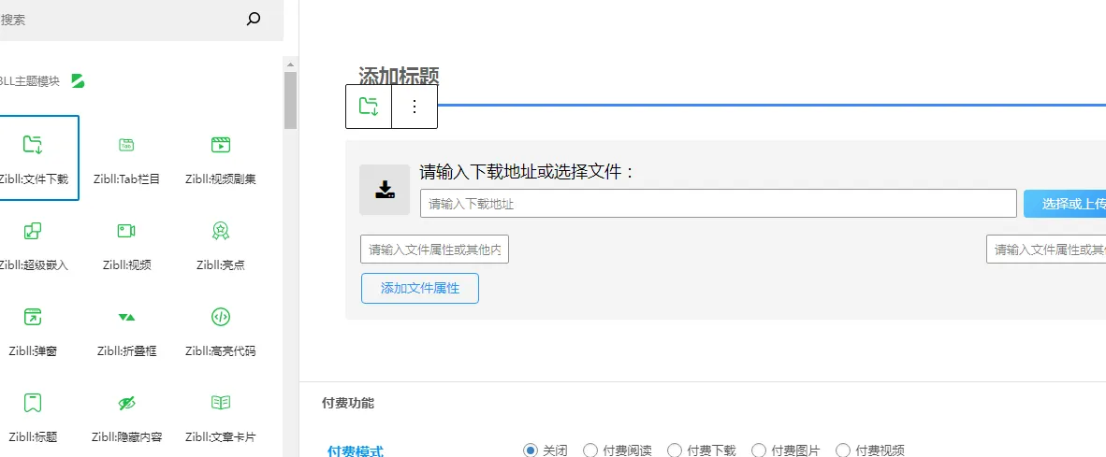1106x457 pixels.
Task: Click block toolbar file download icon
Action: [x=368, y=107]
